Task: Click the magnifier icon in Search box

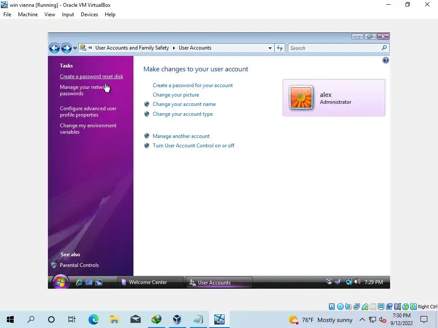Action: (385, 48)
